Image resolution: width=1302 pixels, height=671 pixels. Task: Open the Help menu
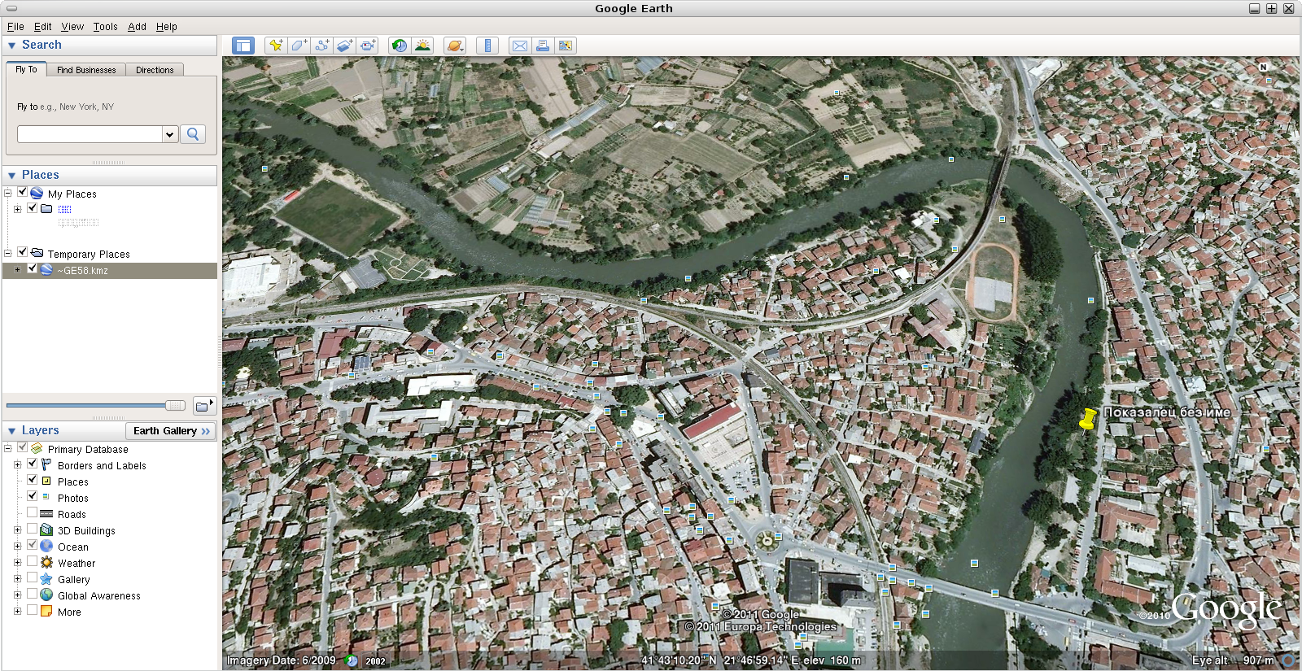(x=167, y=27)
